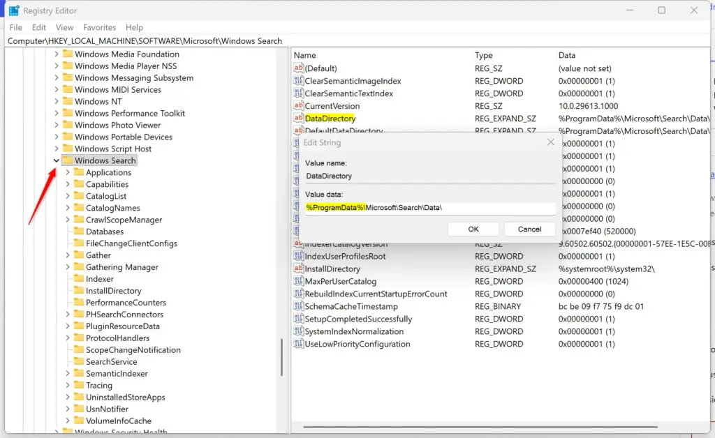Select the UninstalledStoreApps tree item

tap(126, 397)
